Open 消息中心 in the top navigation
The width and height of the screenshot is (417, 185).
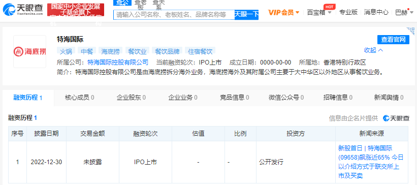[376, 12]
